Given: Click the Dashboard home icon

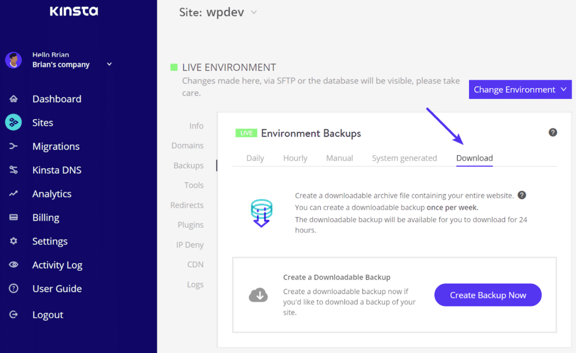Looking at the screenshot, I should 13,99.
